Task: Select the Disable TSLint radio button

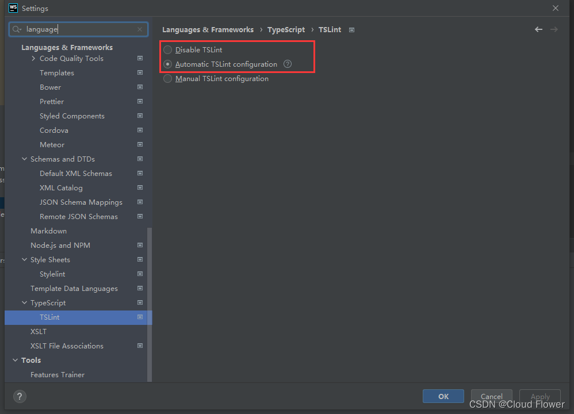Action: click(x=167, y=49)
